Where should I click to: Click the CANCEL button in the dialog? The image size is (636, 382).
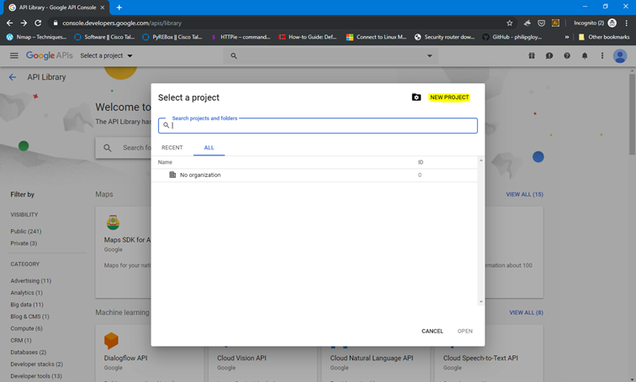(x=432, y=331)
